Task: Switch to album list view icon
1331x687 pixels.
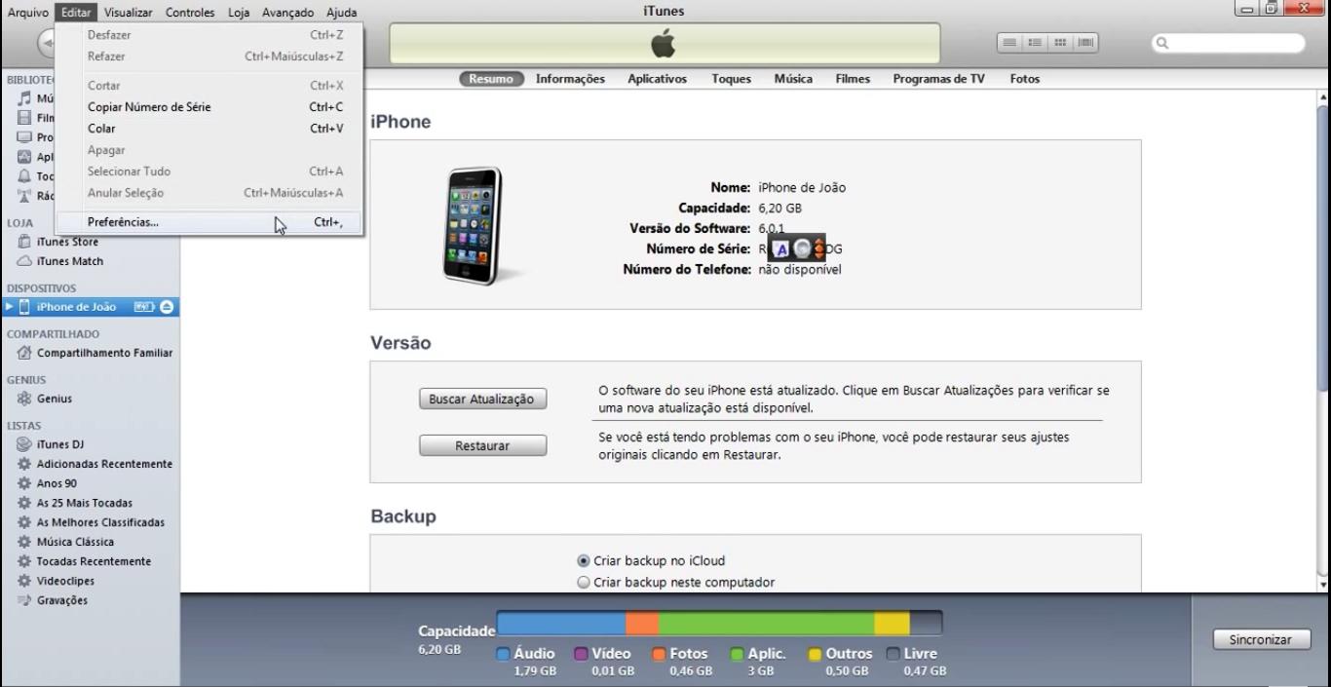Action: coord(1035,43)
